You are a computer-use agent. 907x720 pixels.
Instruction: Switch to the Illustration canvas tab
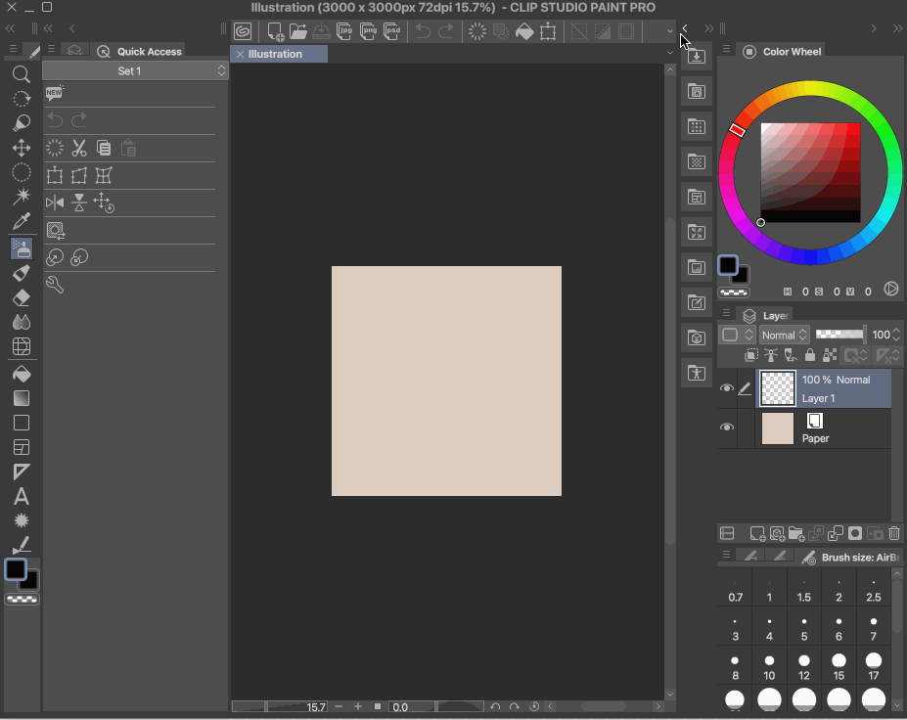276,54
